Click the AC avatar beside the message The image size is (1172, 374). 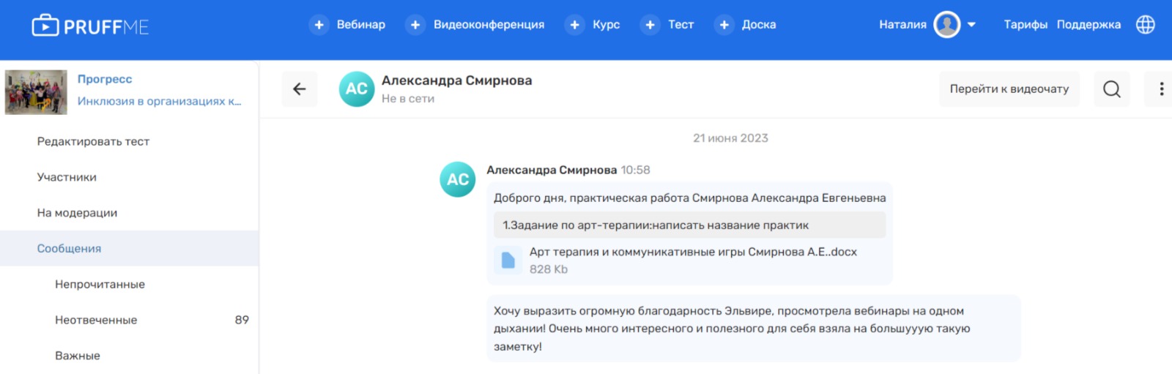point(458,180)
